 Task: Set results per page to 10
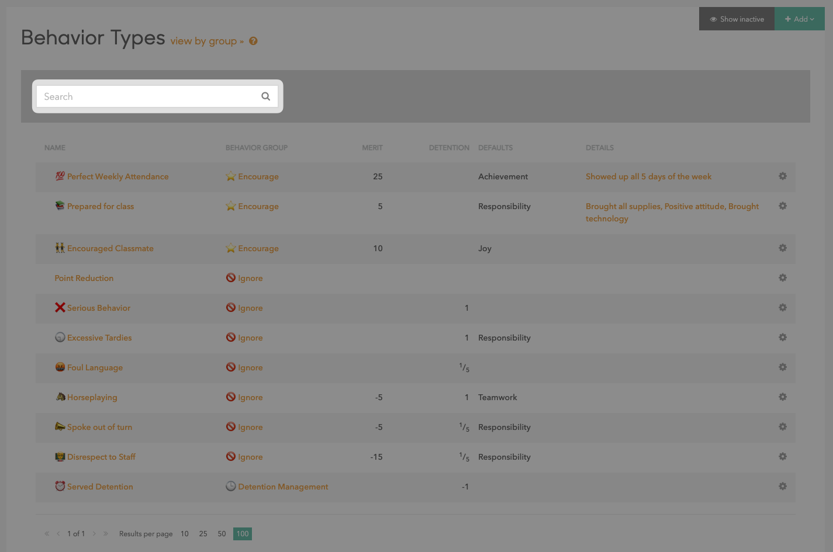tap(185, 534)
